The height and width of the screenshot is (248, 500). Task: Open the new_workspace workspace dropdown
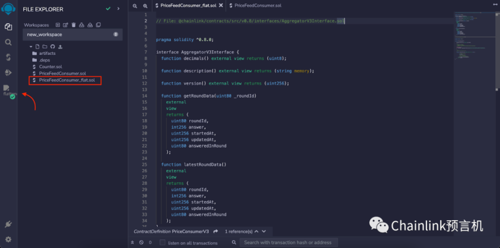73,34
